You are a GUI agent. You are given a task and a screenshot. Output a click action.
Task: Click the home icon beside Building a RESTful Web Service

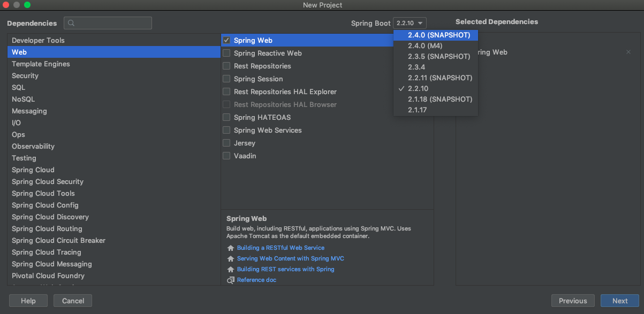pyautogui.click(x=231, y=248)
